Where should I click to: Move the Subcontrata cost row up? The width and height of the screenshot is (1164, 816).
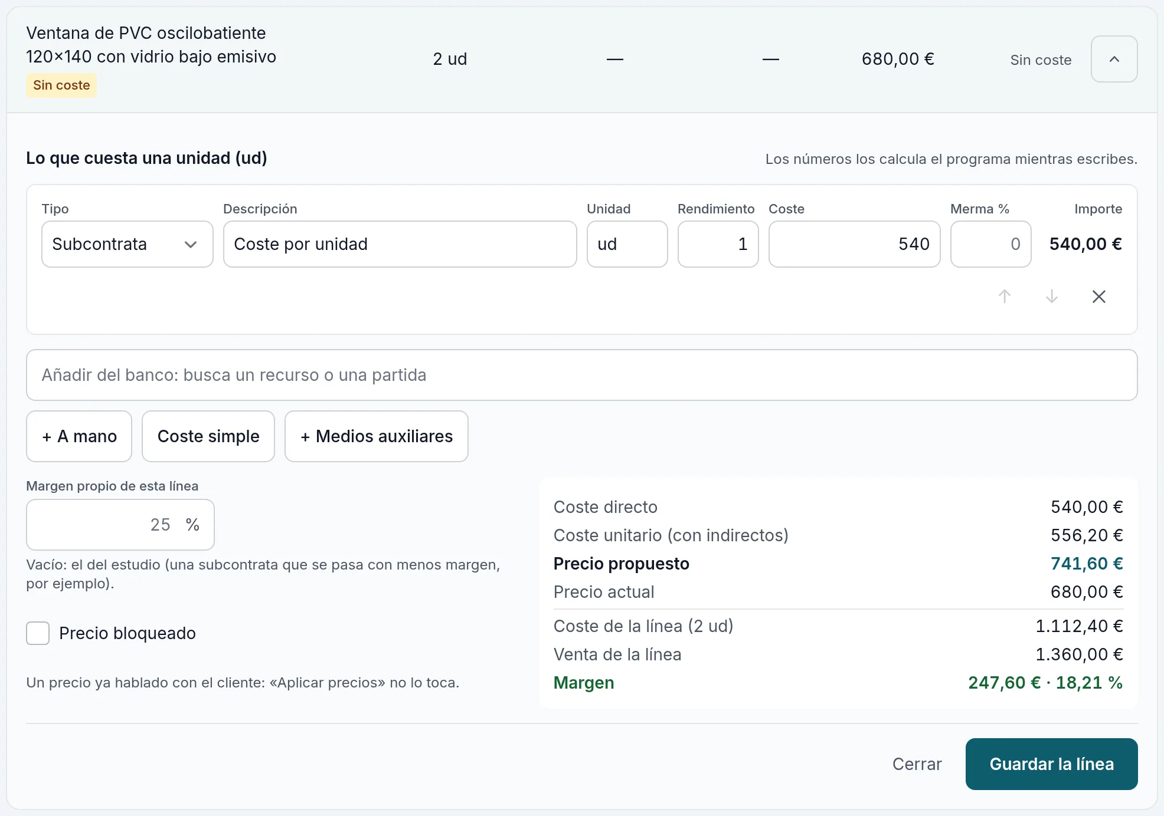1005,296
